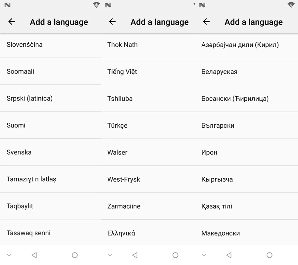The width and height of the screenshot is (298, 265).
Task: Choose Svenska language
Action: [50, 152]
